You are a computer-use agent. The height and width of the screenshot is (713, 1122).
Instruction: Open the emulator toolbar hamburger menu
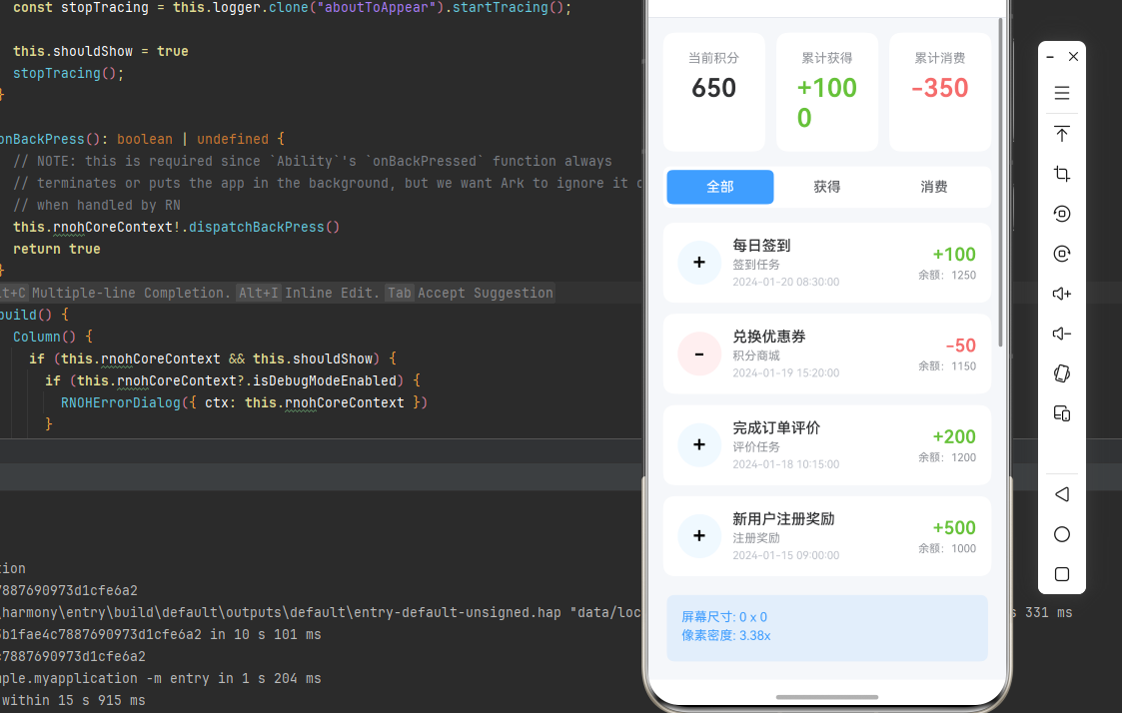click(1062, 93)
